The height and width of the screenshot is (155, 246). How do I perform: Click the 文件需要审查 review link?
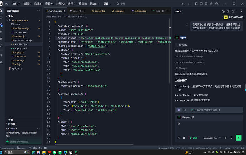(x=210, y=110)
